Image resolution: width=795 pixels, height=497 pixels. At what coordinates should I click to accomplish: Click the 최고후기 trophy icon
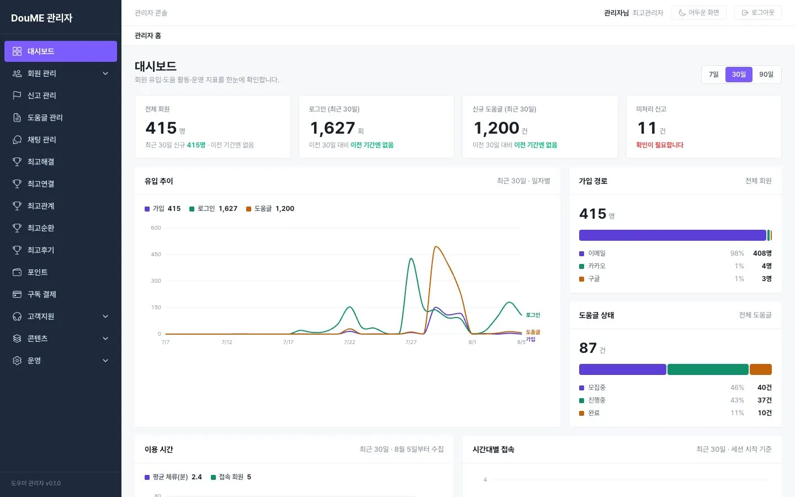[17, 250]
